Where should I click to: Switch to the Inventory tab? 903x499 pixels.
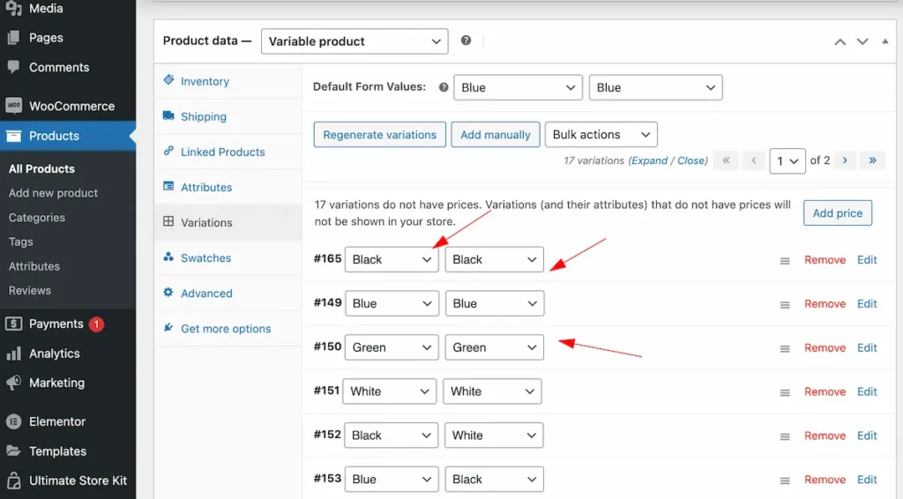click(x=205, y=81)
